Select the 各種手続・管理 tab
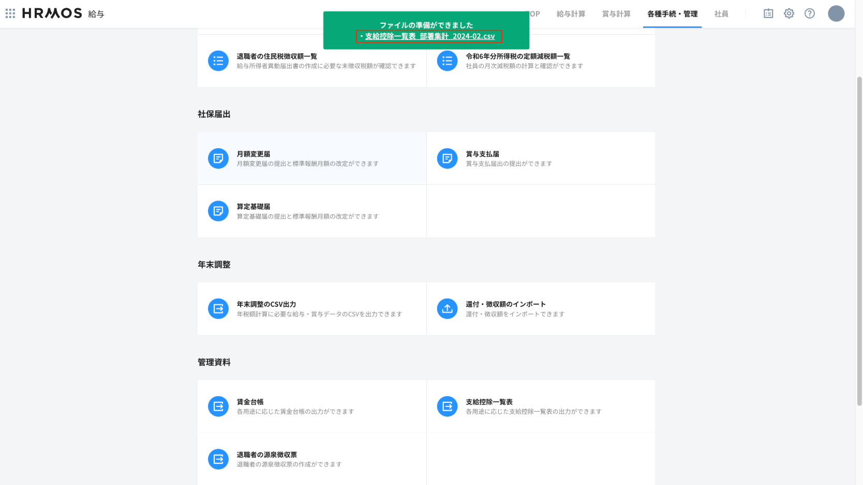The image size is (863, 485). pos(672,14)
